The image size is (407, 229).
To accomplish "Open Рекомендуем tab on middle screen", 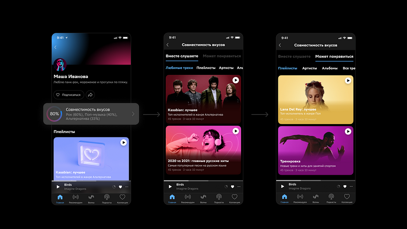I will point(188,199).
